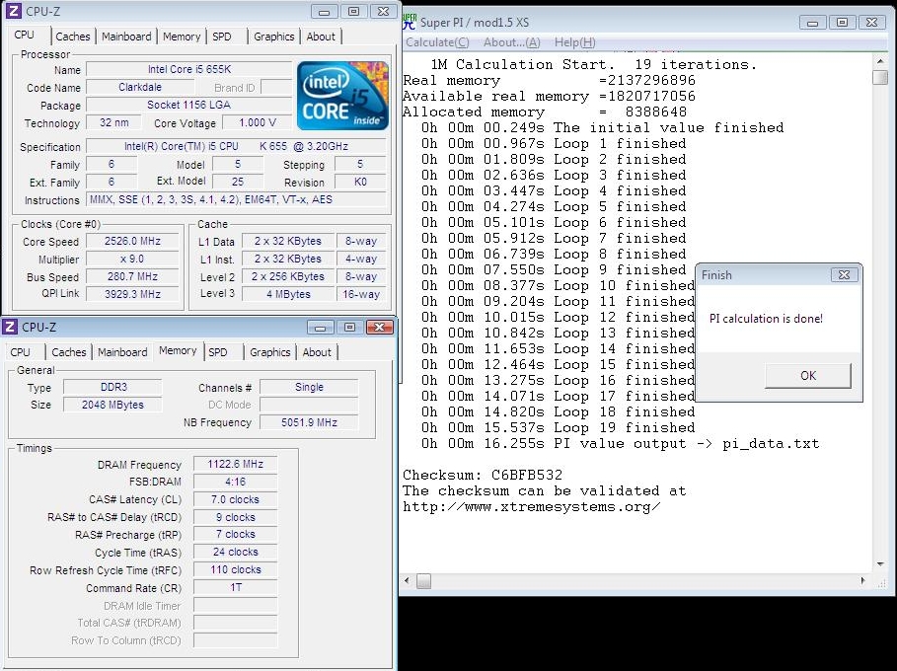This screenshot has width=897, height=671.
Task: Open the About menu in Super PI
Action: point(511,42)
